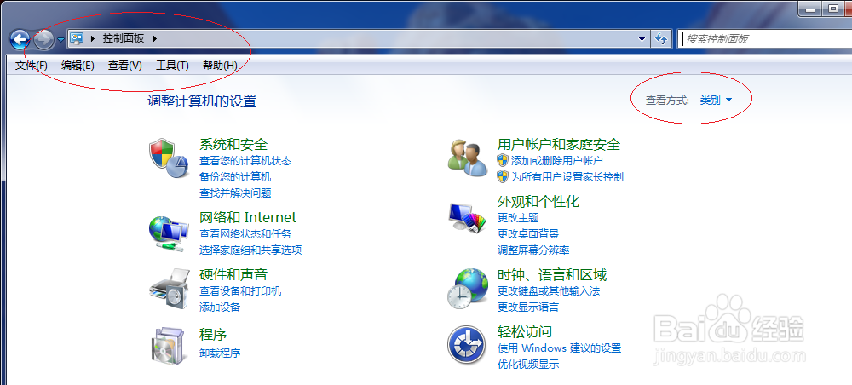Open 添加设备 link
The width and height of the screenshot is (852, 385).
pyautogui.click(x=220, y=307)
